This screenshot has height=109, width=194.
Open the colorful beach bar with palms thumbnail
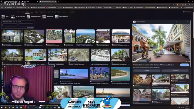tap(100, 74)
